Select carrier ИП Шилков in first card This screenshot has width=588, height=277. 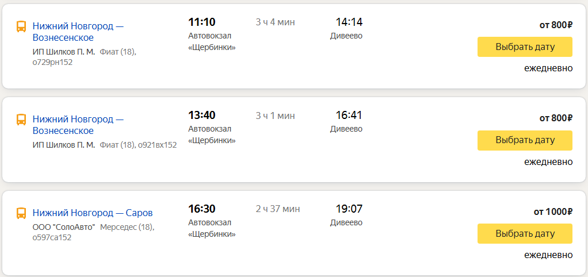[x=64, y=52]
